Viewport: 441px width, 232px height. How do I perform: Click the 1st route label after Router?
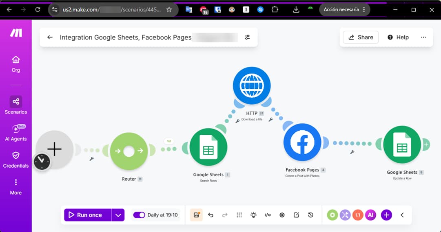169,141
